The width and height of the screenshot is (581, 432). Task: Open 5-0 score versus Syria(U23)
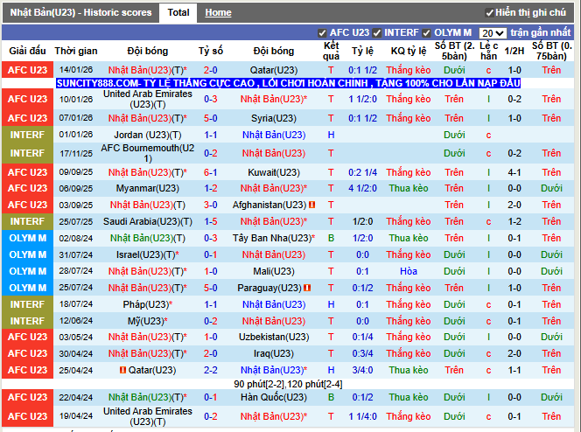tap(211, 118)
